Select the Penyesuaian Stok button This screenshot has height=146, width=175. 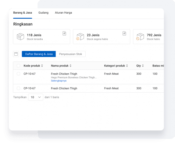pyautogui.click(x=70, y=54)
